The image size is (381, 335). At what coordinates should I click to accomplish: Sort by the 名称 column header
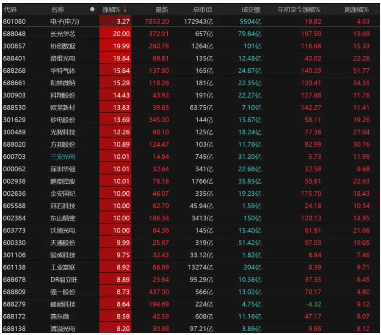pyautogui.click(x=58, y=9)
